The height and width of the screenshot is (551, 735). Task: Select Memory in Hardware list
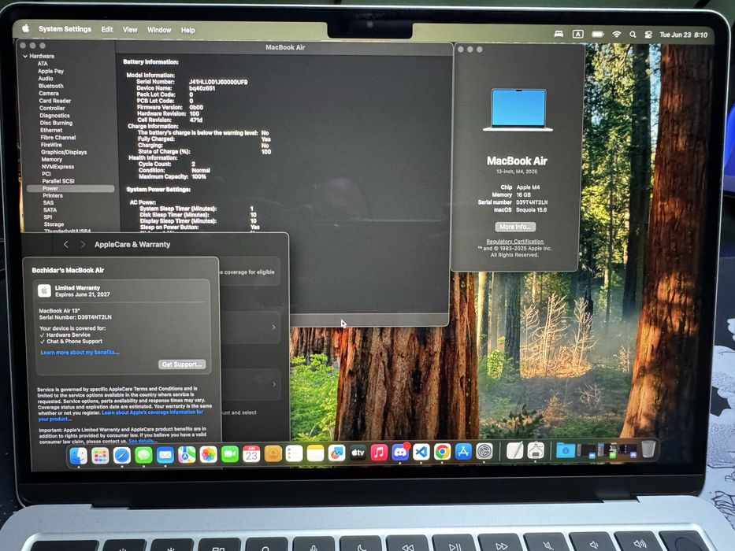click(51, 160)
